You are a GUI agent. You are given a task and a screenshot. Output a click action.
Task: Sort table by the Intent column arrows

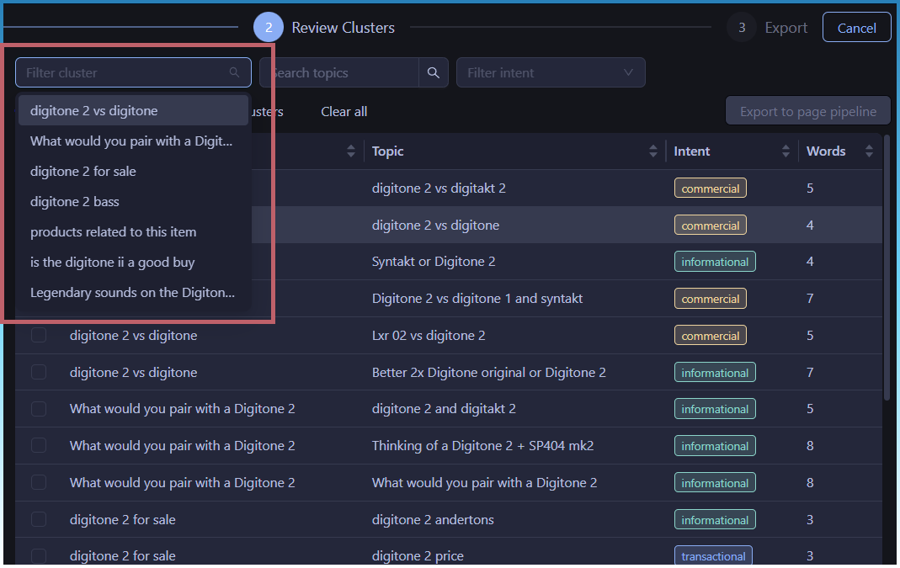[786, 151]
